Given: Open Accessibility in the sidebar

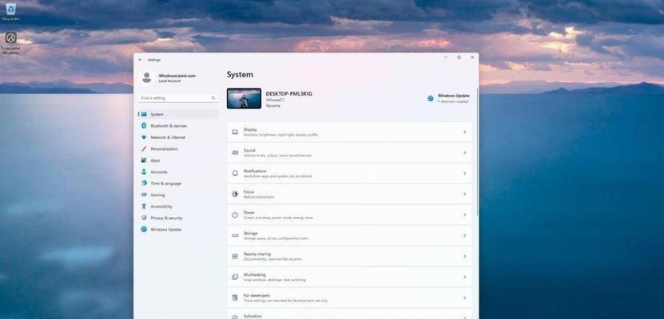Looking at the screenshot, I should (x=178, y=207).
